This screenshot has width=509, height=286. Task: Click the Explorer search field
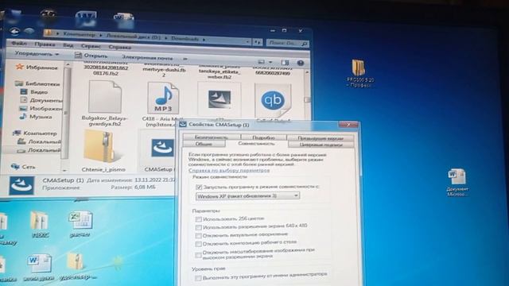coord(287,43)
